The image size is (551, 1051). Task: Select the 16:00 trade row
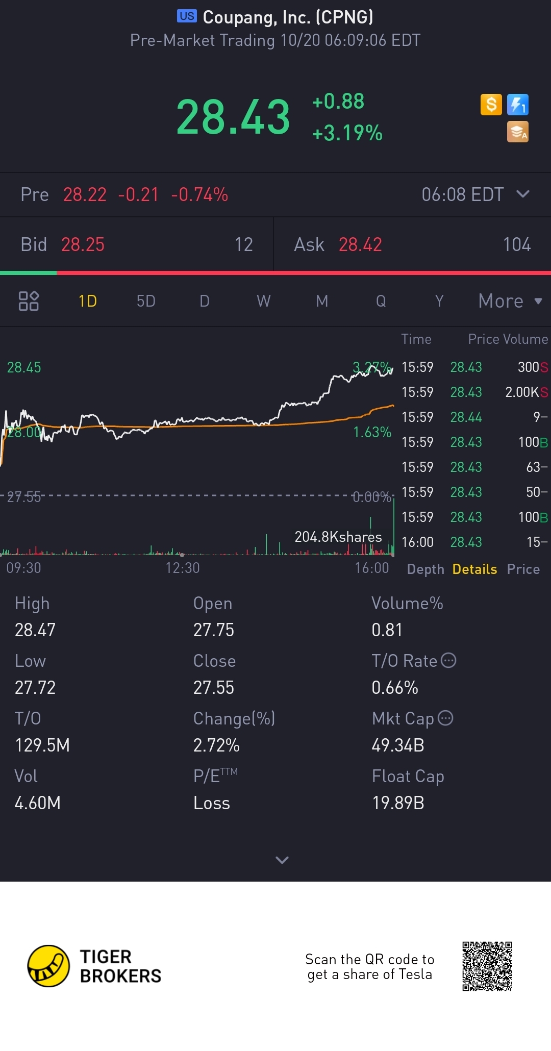[474, 542]
